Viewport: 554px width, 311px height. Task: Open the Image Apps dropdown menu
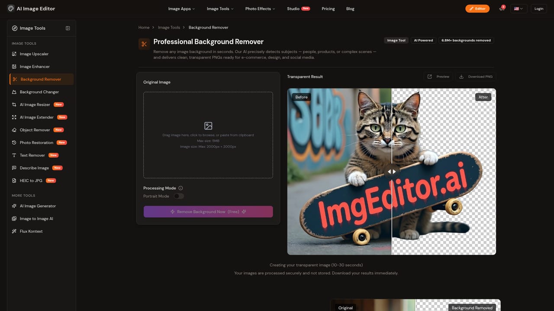(x=181, y=9)
